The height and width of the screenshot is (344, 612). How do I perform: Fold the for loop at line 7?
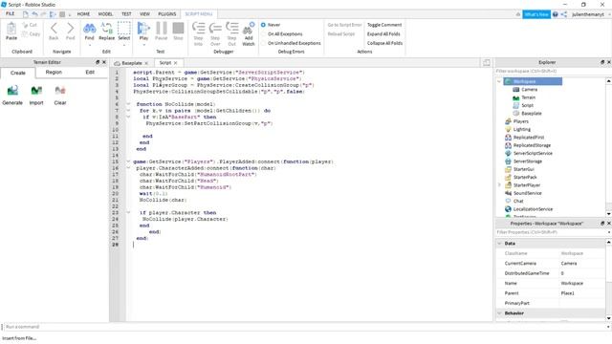point(128,111)
